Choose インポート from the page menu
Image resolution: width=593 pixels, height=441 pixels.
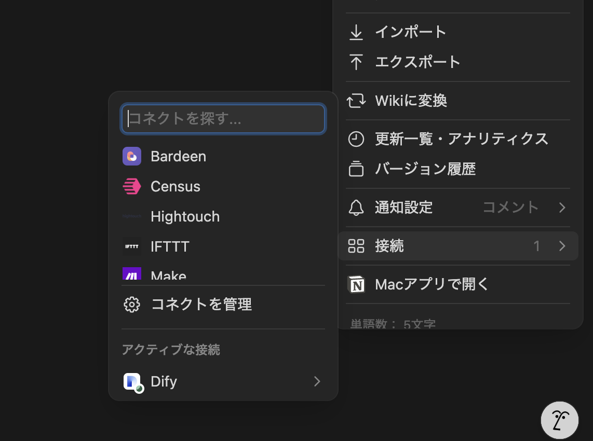[458, 32]
